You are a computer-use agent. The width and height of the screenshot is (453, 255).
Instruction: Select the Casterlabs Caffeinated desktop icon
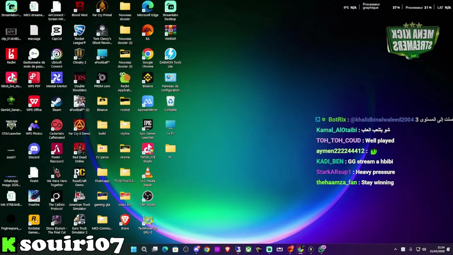pos(57,129)
